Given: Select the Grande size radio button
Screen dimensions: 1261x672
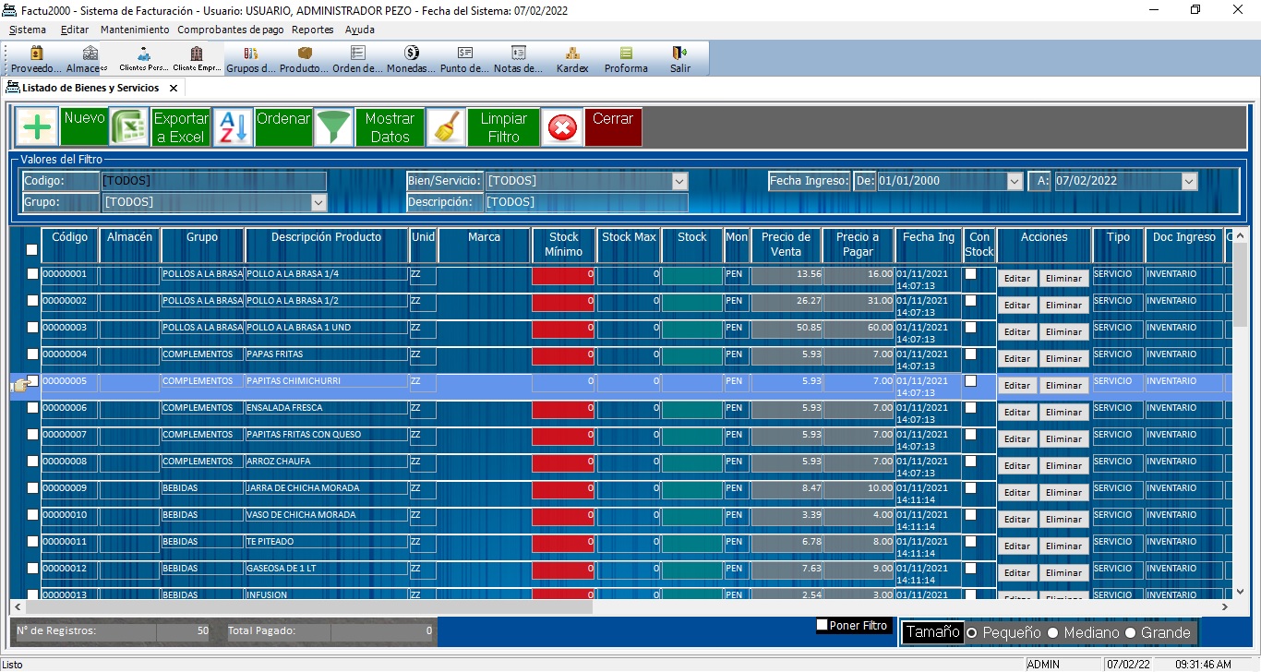Looking at the screenshot, I should [x=1130, y=633].
